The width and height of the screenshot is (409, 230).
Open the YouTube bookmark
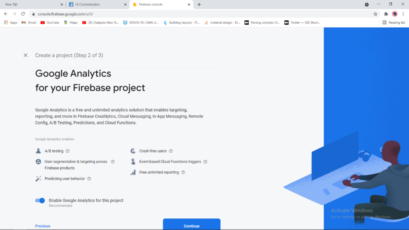click(x=50, y=23)
